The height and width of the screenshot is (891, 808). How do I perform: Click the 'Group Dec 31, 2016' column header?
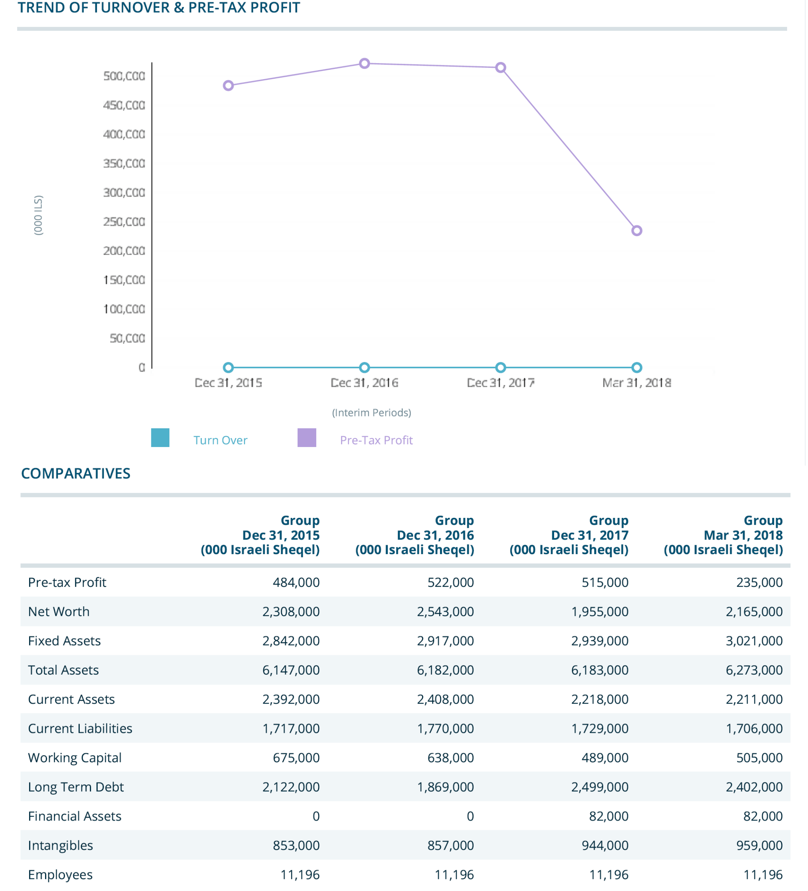click(415, 535)
